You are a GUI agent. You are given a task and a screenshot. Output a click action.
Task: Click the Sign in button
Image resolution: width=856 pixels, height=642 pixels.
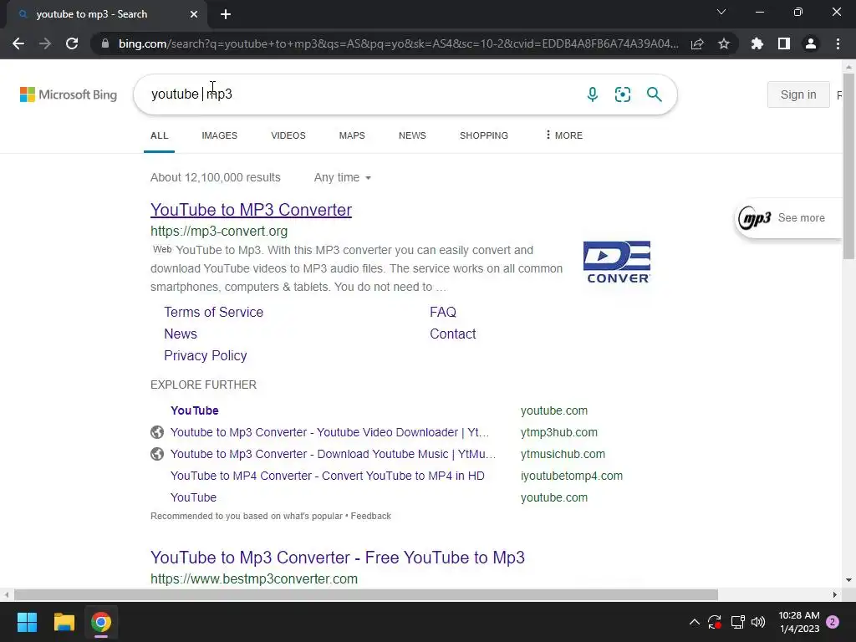(x=798, y=94)
